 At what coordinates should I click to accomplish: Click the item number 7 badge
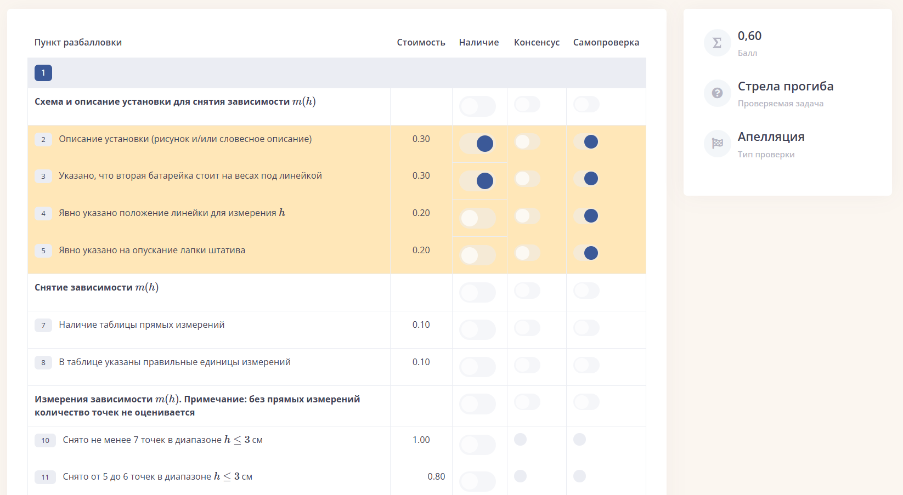pos(43,325)
